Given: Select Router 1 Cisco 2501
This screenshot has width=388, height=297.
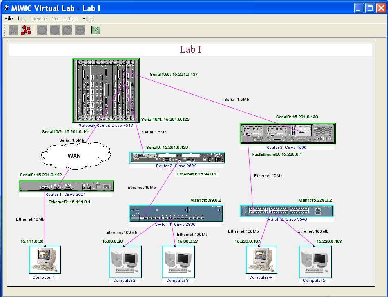Looking at the screenshot, I should coord(66,186).
